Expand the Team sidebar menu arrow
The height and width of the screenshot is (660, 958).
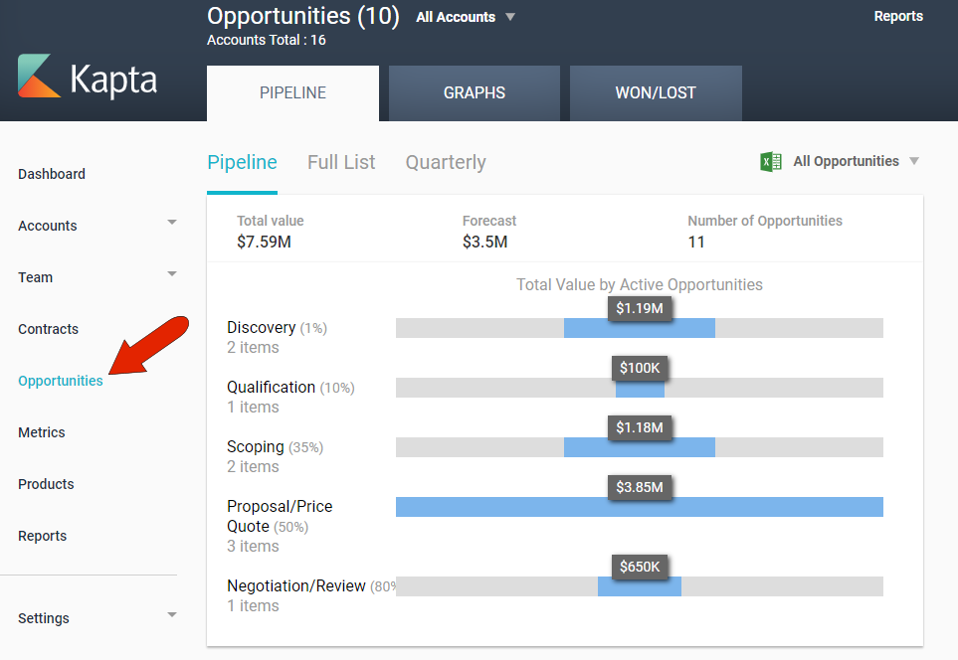[x=171, y=273]
